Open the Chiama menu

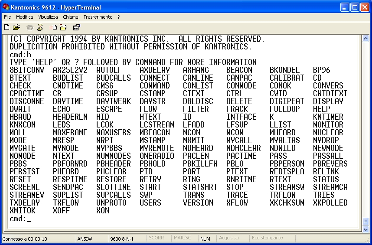click(x=71, y=17)
